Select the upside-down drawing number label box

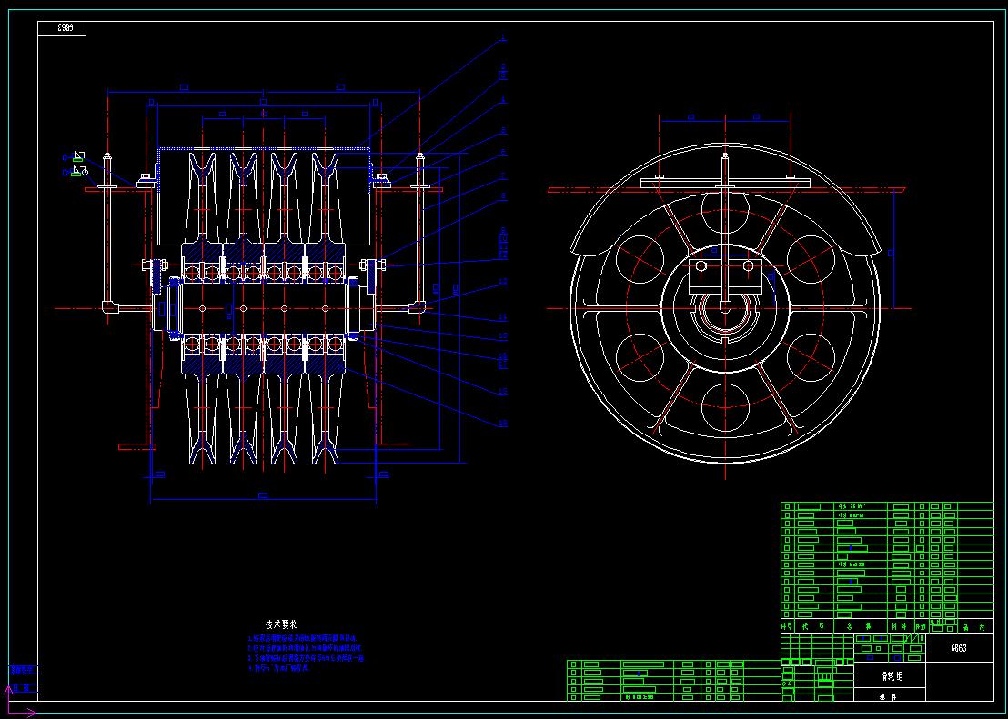(x=62, y=28)
